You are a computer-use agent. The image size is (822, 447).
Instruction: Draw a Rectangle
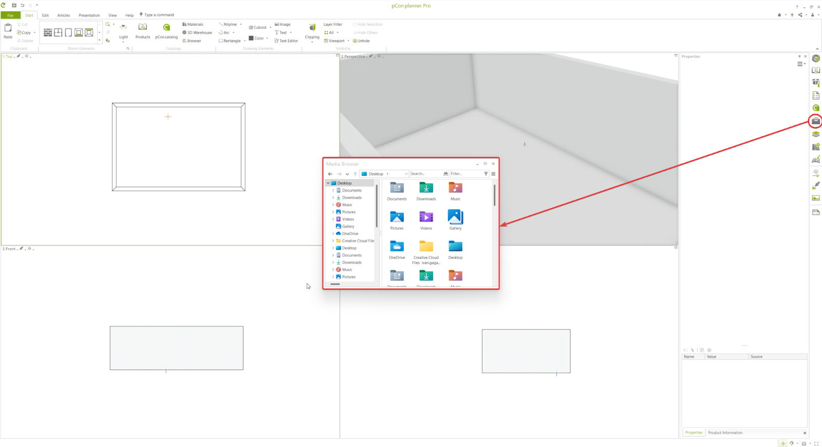pyautogui.click(x=230, y=41)
